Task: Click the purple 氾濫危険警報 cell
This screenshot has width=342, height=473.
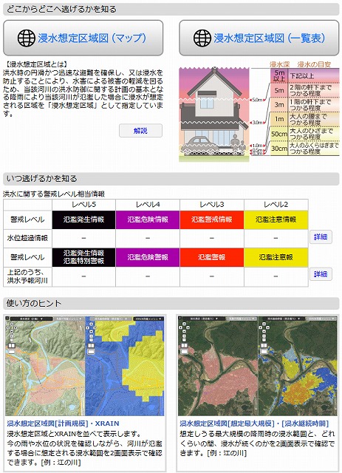Action: tap(148, 257)
